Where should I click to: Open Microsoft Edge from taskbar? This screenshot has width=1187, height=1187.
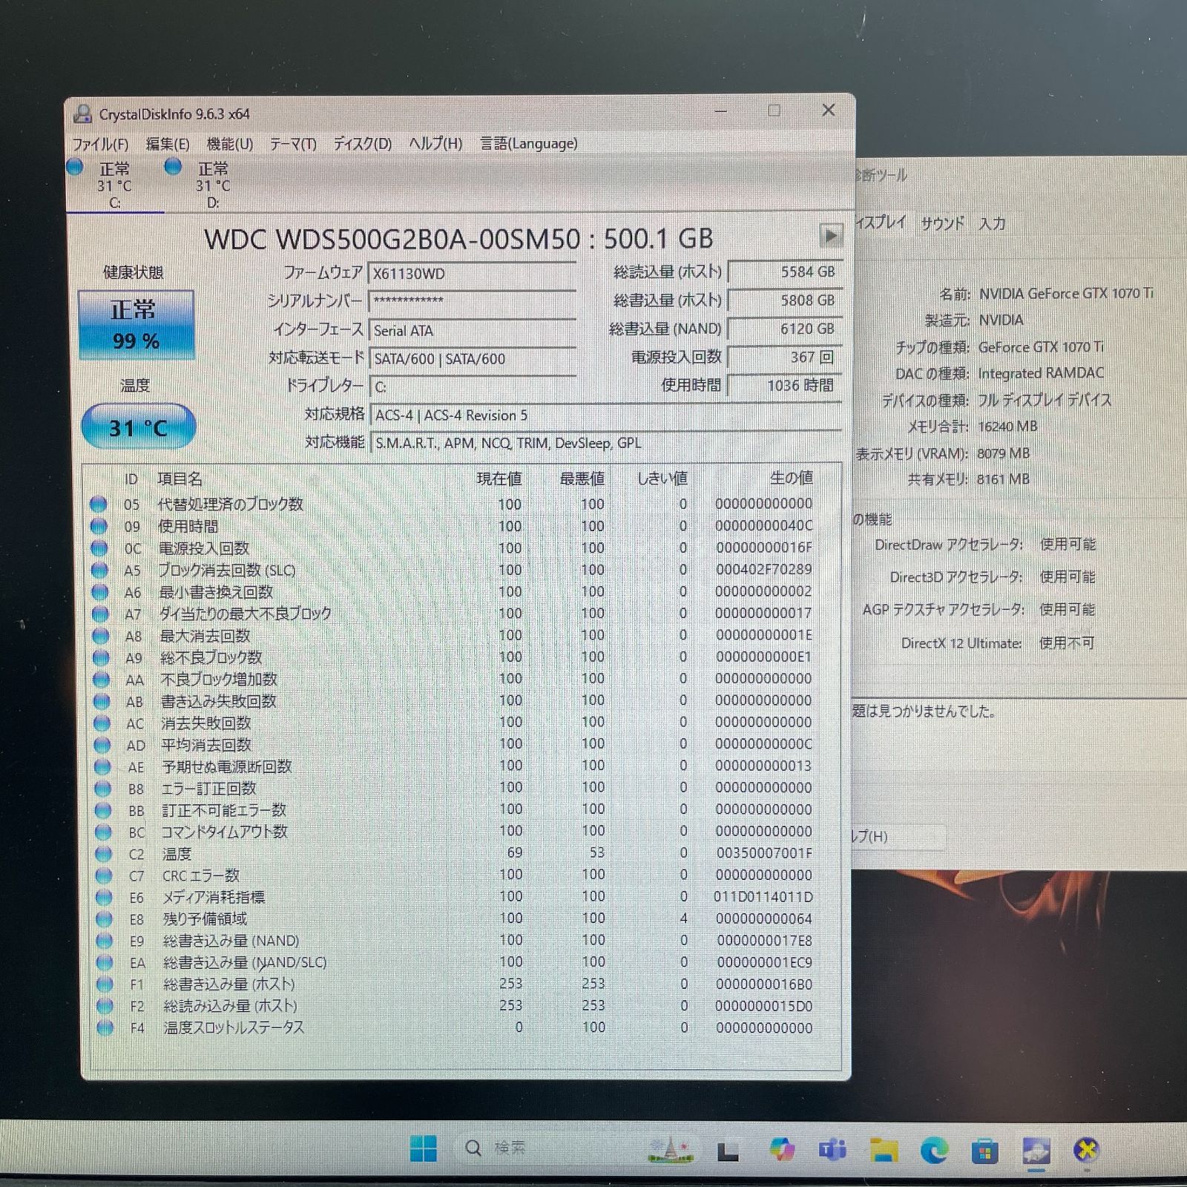pos(935,1151)
